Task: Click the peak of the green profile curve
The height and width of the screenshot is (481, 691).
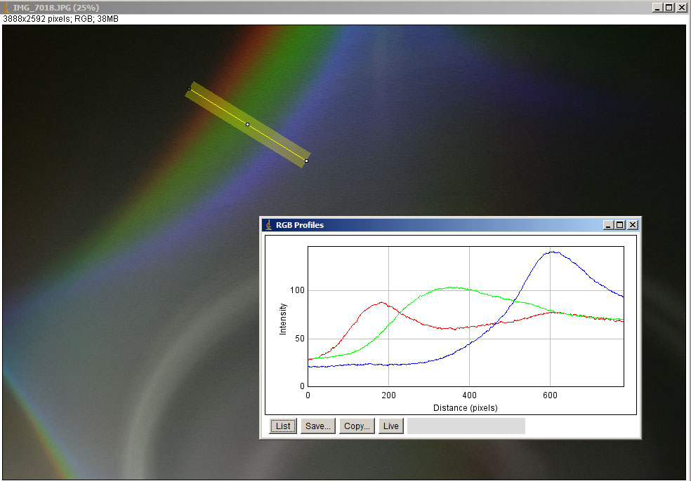Action: coord(452,287)
